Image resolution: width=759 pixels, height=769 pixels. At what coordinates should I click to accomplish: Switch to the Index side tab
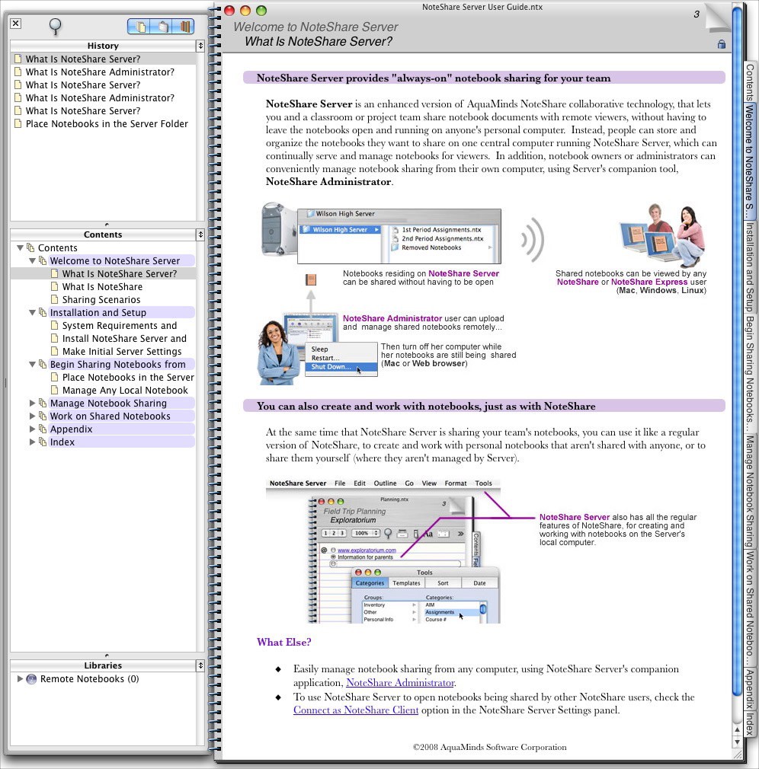click(750, 723)
